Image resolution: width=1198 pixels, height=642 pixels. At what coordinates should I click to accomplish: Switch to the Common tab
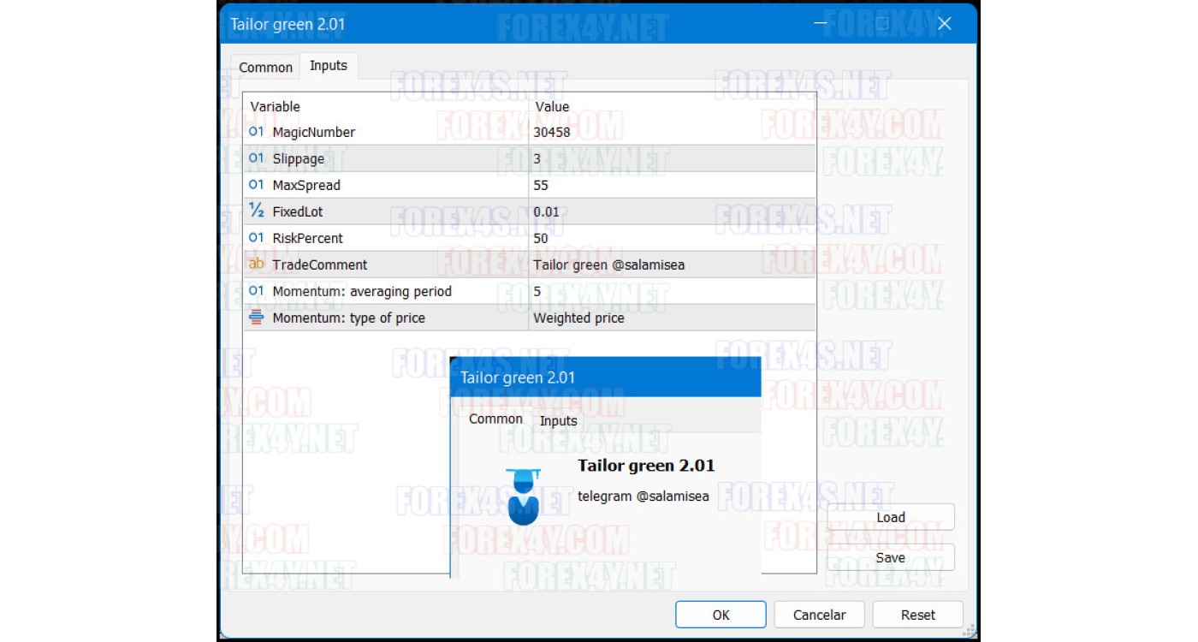(x=265, y=67)
